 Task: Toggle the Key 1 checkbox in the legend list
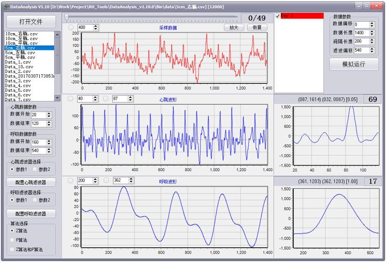[278, 16]
